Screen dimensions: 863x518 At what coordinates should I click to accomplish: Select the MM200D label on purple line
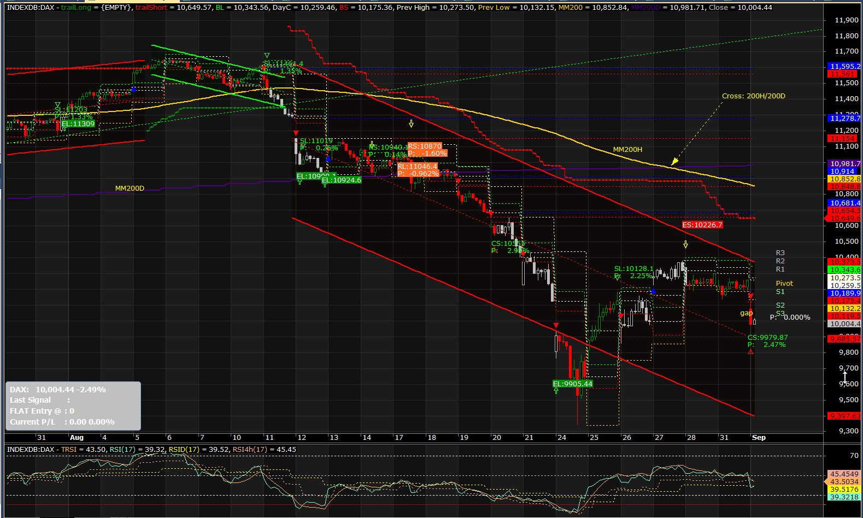point(130,189)
